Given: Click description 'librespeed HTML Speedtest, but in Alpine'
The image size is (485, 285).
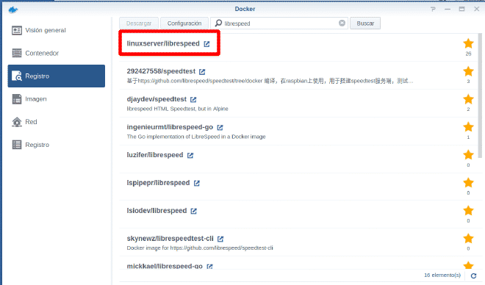Looking at the screenshot, I should tap(178, 109).
